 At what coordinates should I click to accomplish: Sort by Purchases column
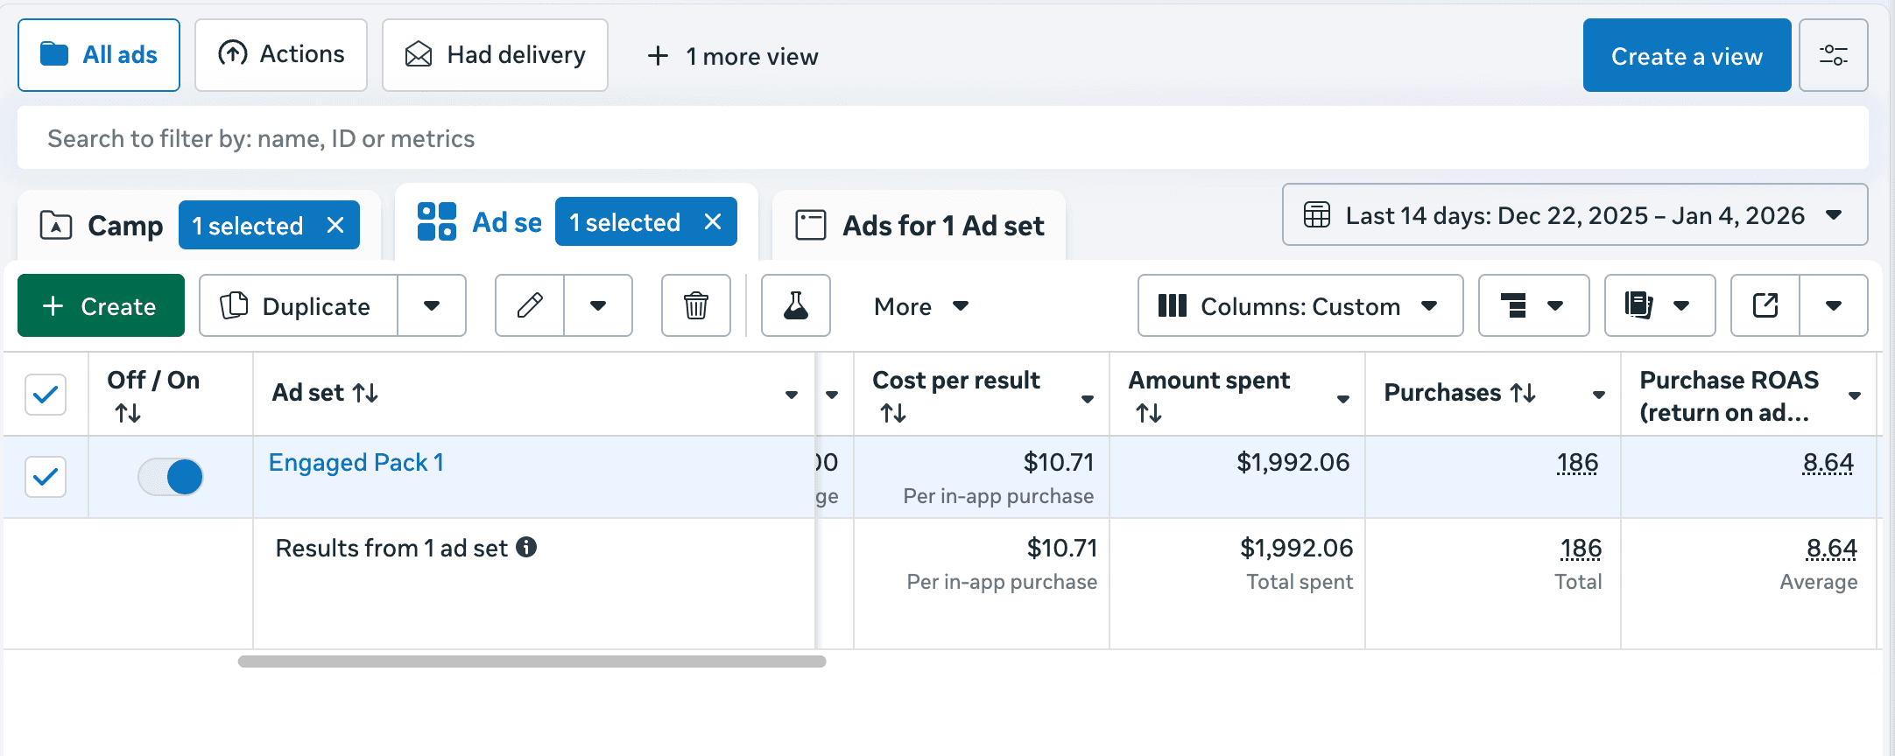(x=1523, y=393)
